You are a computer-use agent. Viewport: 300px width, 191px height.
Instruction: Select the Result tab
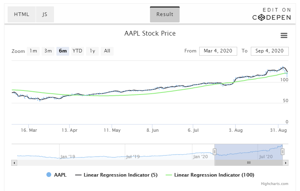click(165, 14)
